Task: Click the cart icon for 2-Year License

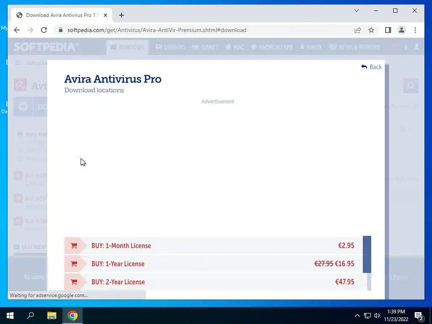Action: pos(74,282)
